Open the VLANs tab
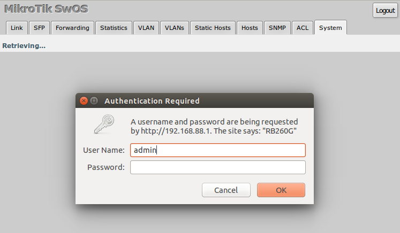Image resolution: width=400 pixels, height=233 pixels. (175, 28)
